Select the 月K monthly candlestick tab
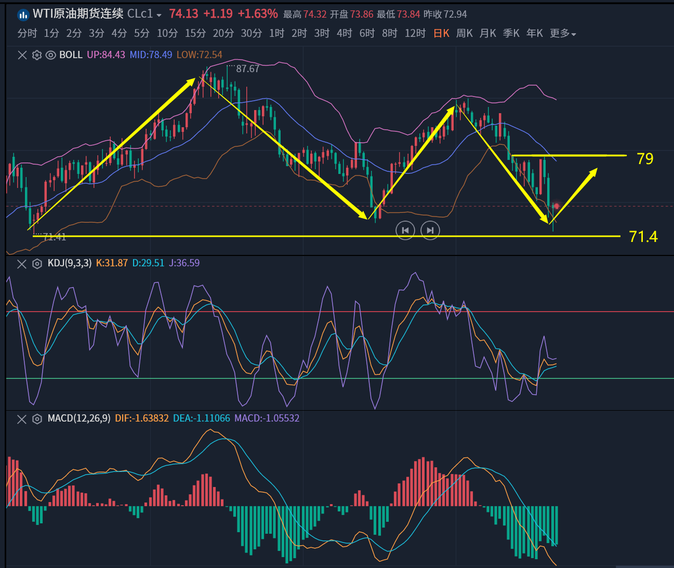 (488, 33)
